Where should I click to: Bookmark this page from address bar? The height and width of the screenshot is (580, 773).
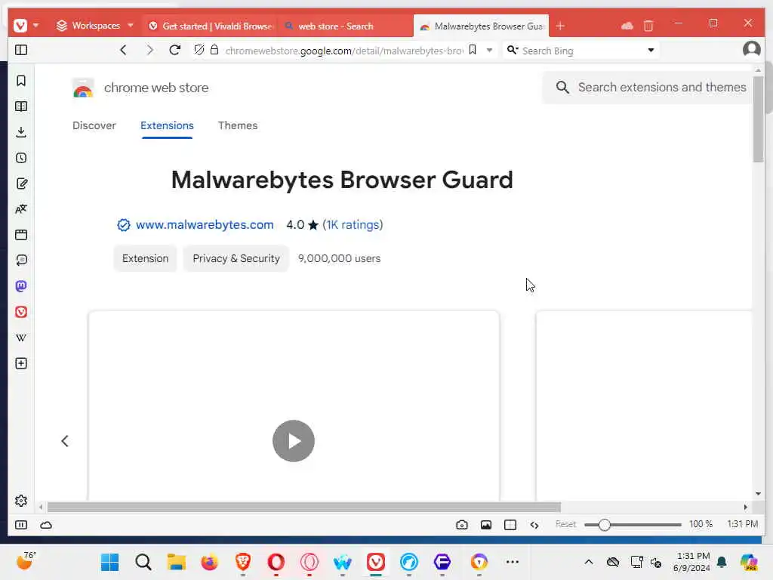[x=473, y=50]
